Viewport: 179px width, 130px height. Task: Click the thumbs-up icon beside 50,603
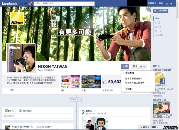(x=105, y=82)
